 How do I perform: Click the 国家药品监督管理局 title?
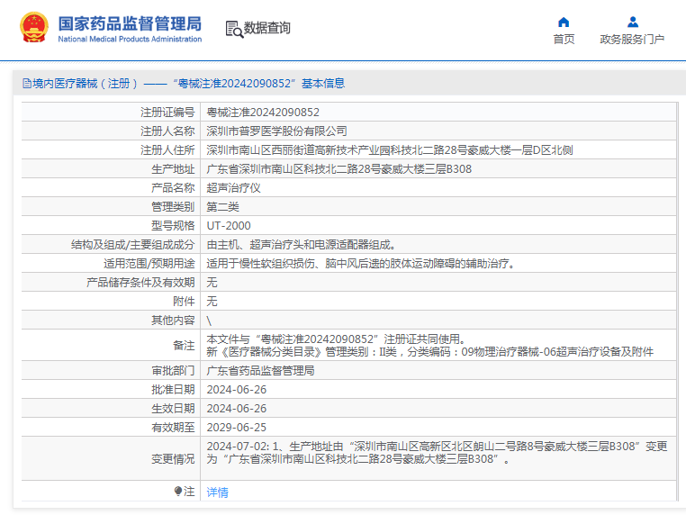(130, 23)
